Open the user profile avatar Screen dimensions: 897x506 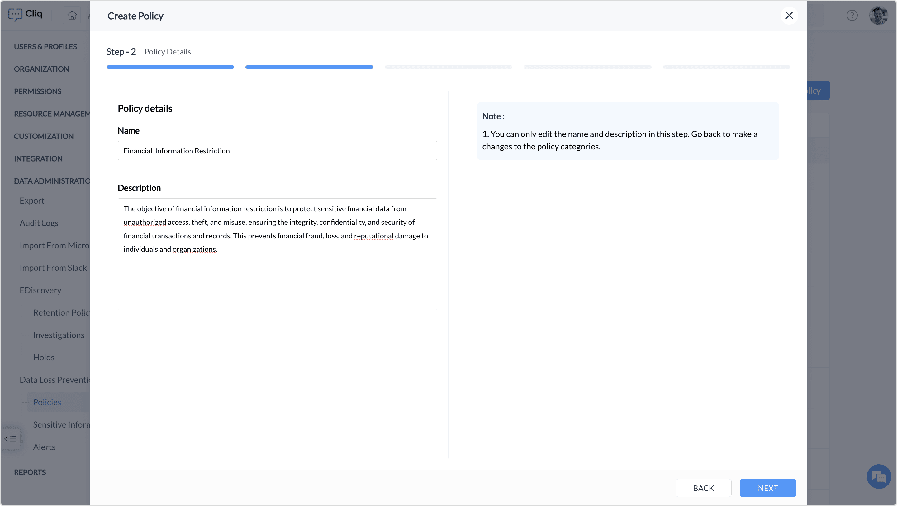tap(878, 15)
